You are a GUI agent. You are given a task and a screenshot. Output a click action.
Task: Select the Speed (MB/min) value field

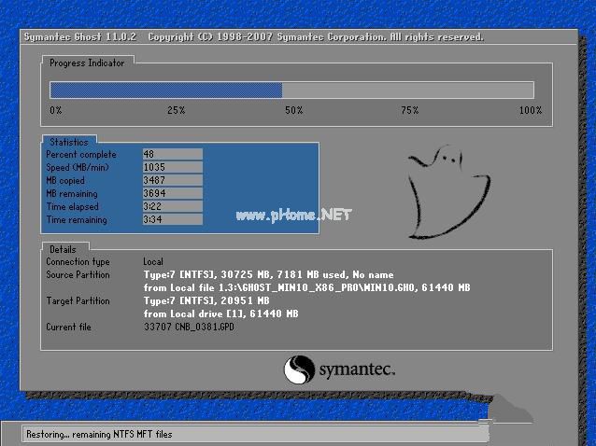(x=173, y=167)
